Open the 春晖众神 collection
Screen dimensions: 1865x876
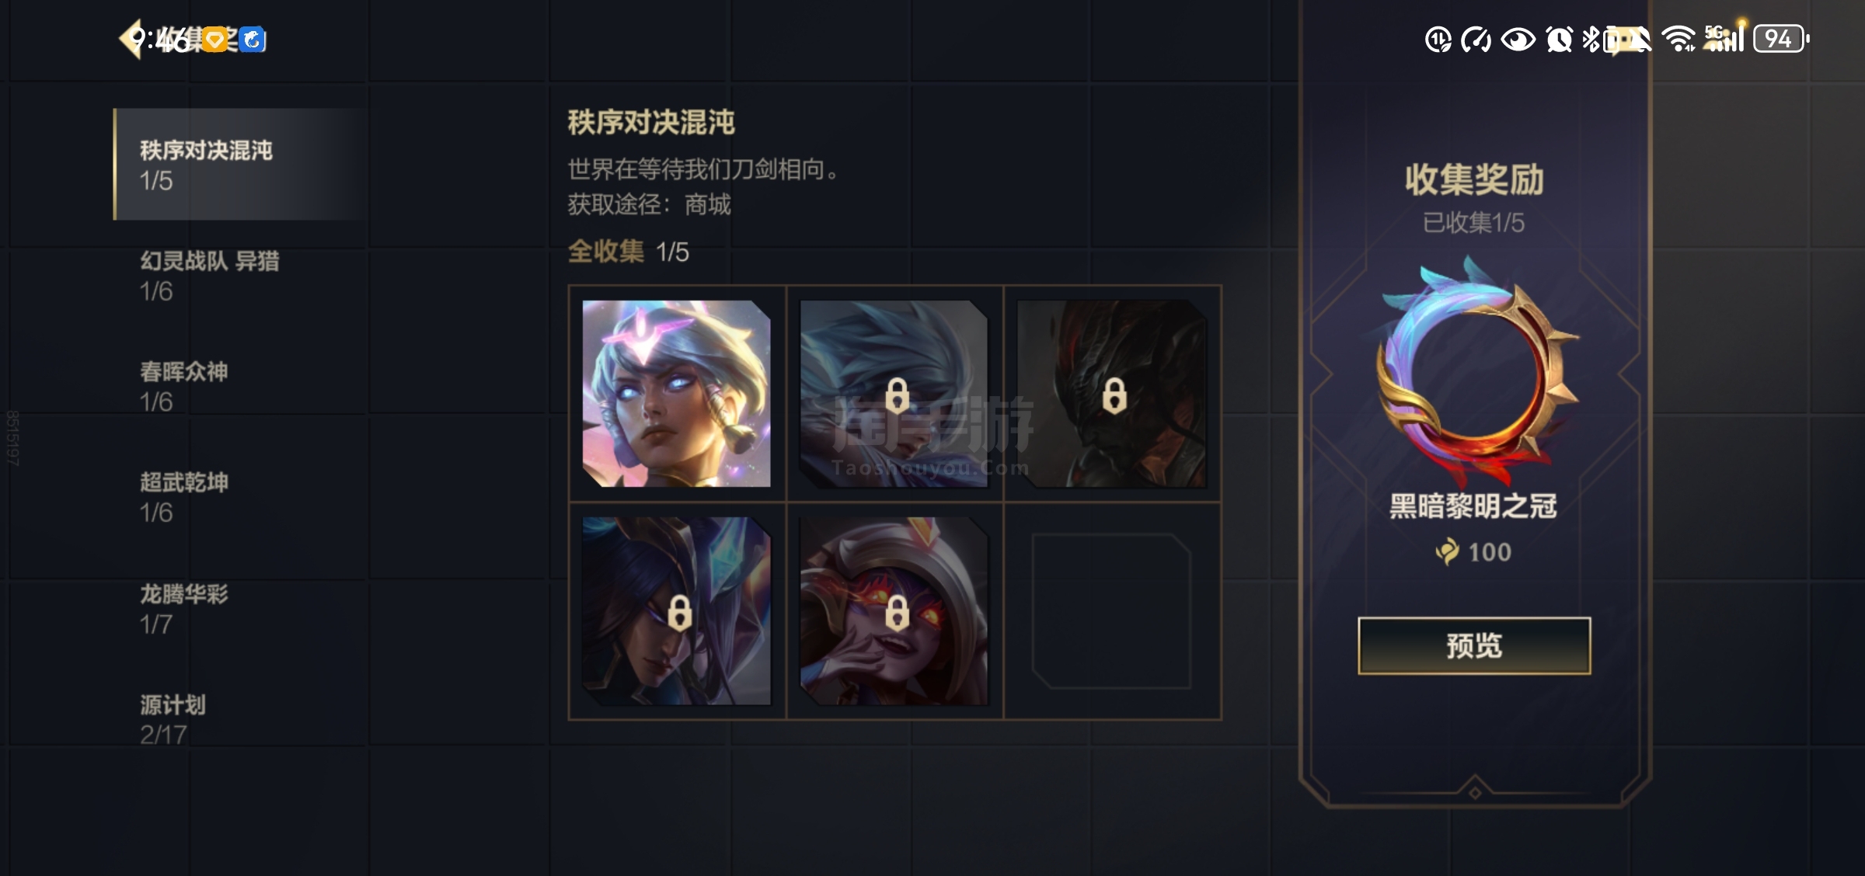click(239, 386)
